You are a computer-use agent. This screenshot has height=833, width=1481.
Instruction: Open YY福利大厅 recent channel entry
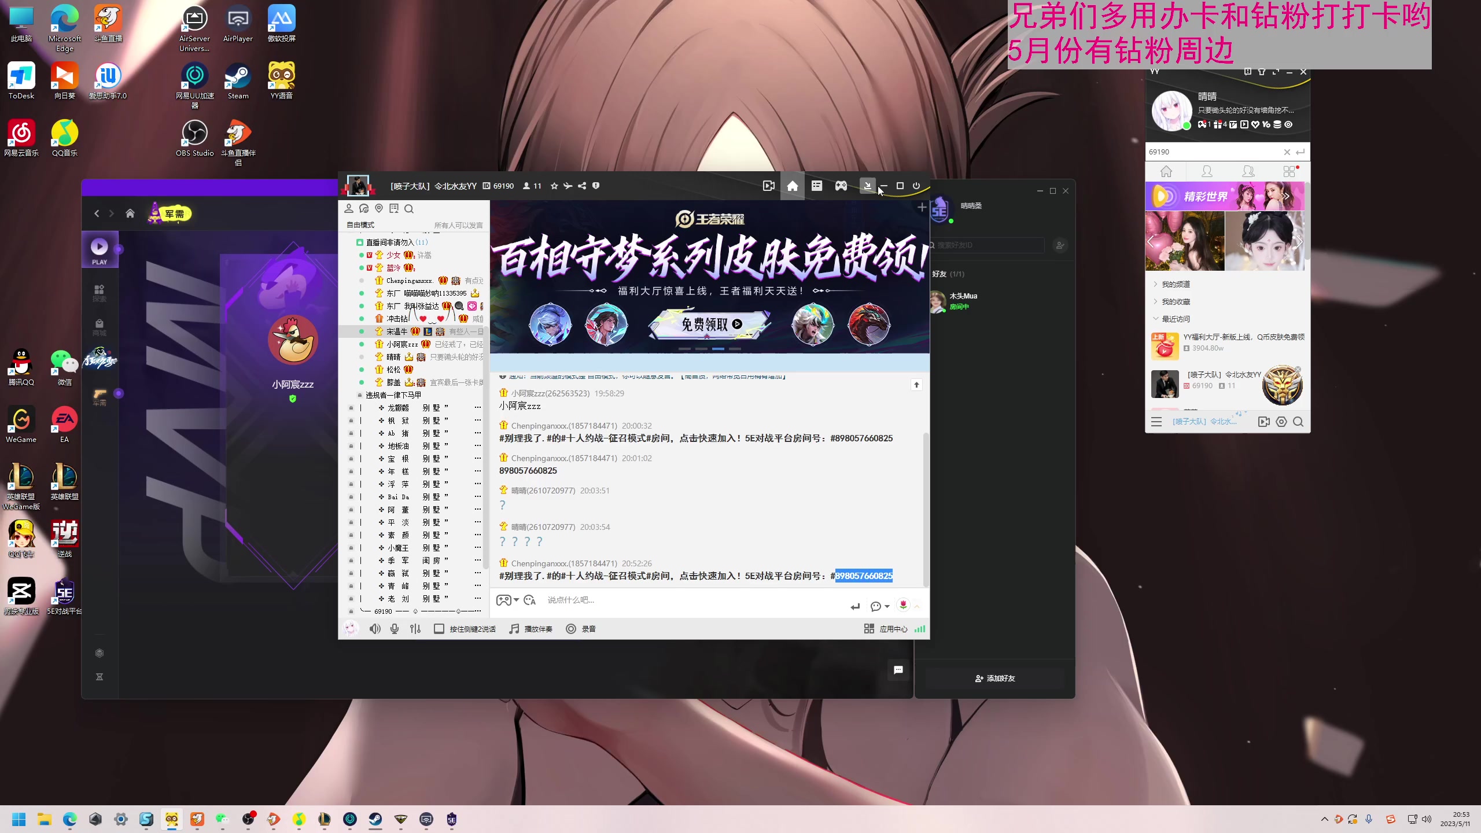tap(1228, 345)
